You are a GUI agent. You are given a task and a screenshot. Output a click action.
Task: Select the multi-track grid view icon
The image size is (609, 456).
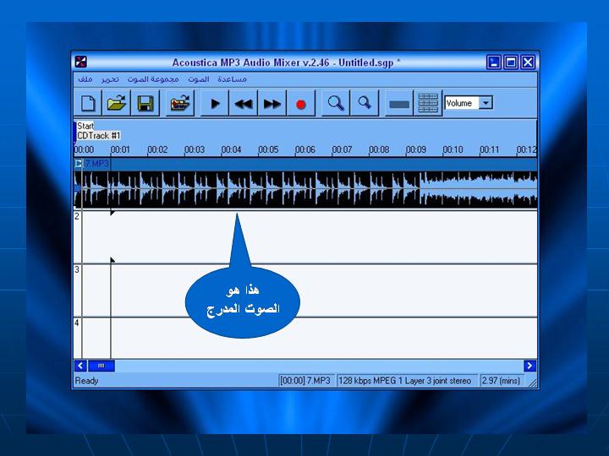(428, 104)
